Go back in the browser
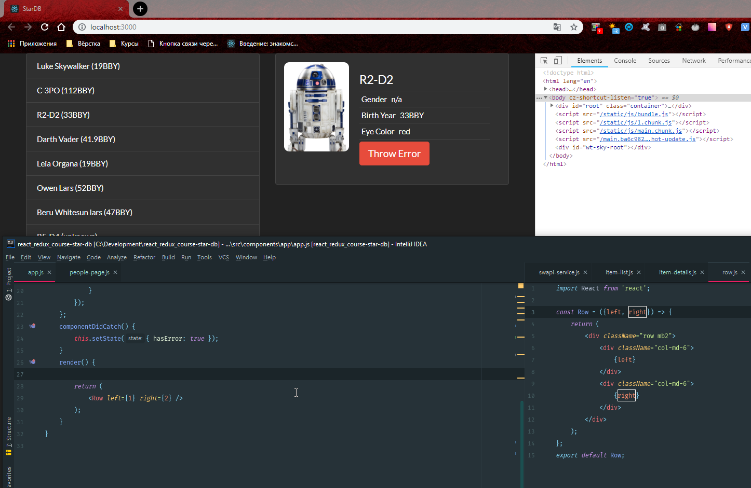Screen dimensions: 751x488 [11, 27]
